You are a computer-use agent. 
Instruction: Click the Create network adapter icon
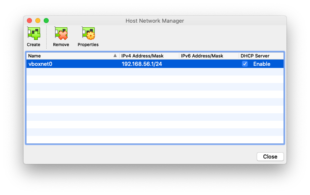point(34,33)
